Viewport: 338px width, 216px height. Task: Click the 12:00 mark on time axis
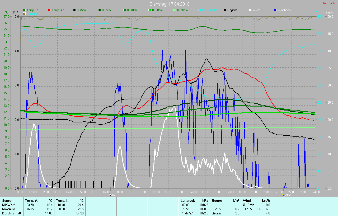[x=168, y=192]
